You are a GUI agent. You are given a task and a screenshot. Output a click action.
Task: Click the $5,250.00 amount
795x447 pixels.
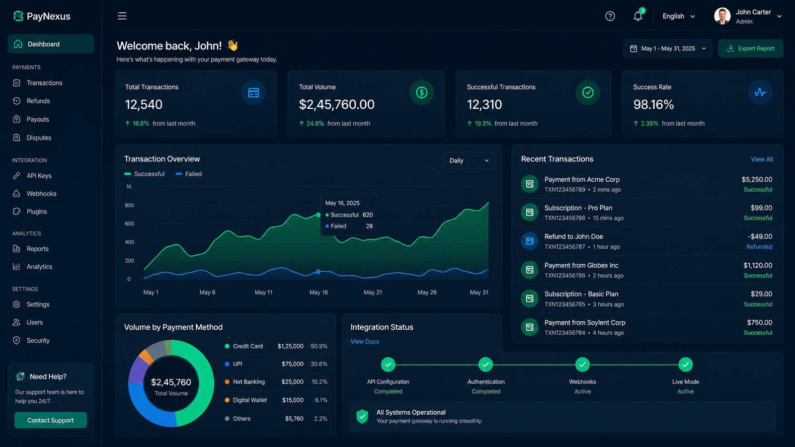pyautogui.click(x=757, y=179)
